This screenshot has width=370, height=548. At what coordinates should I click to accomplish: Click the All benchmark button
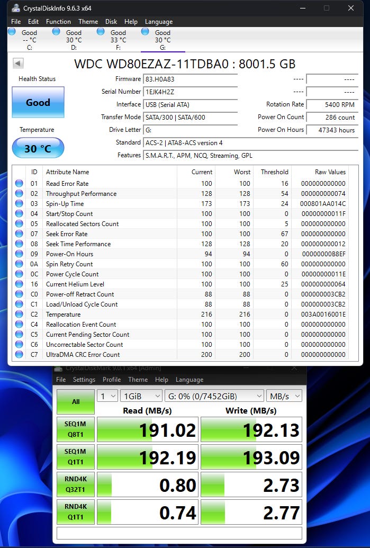[x=76, y=401]
